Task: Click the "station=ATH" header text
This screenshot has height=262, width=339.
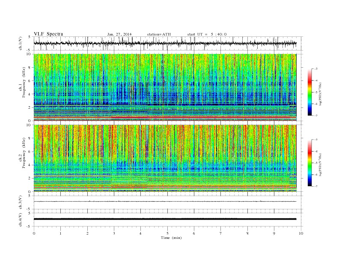Action: pos(159,34)
